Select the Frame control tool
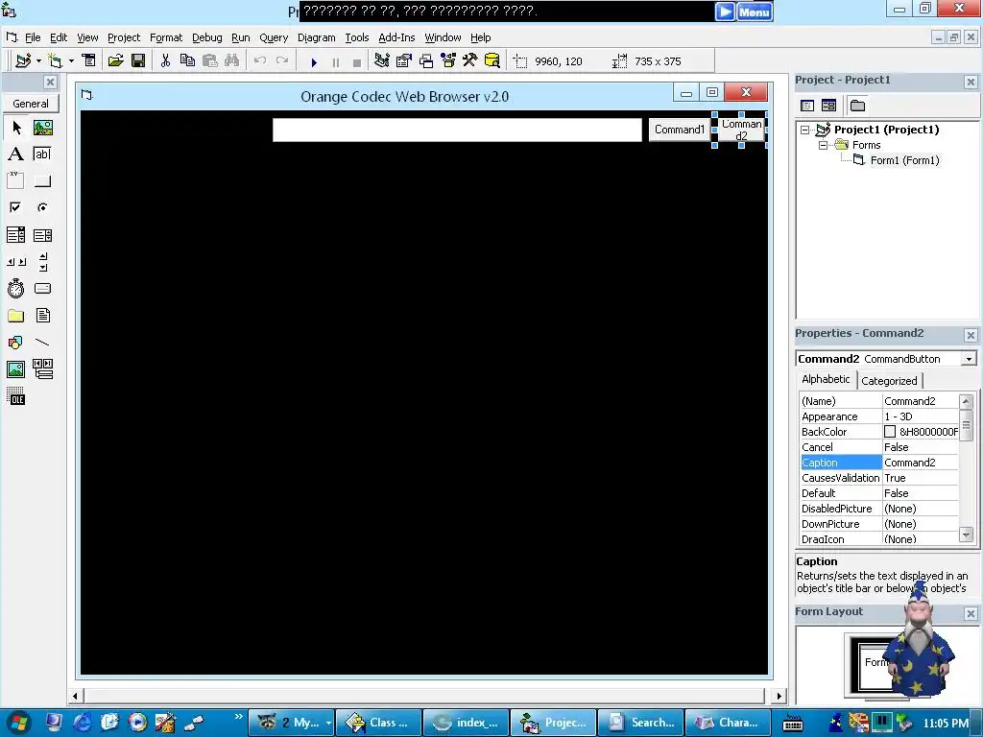Viewport: 983px width, 737px height. click(16, 181)
